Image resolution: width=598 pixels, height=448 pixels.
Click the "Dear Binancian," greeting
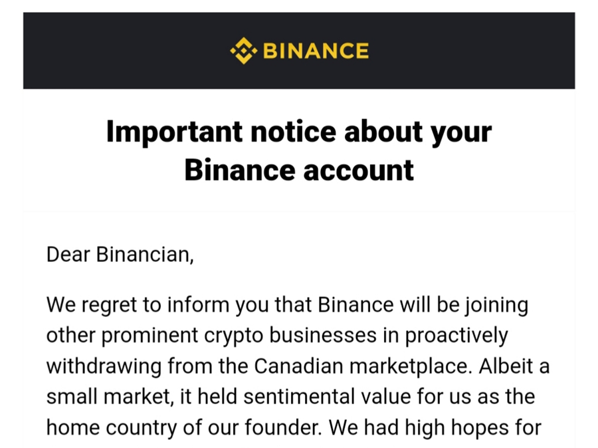click(x=120, y=255)
